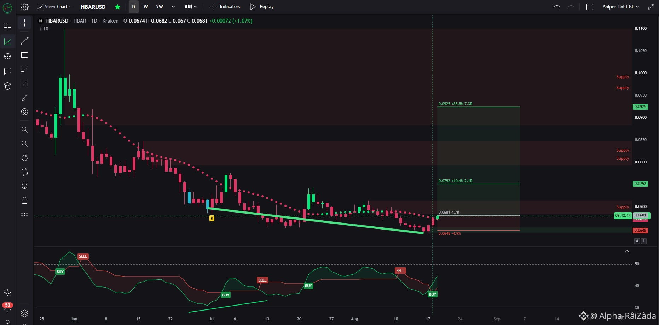Expand the collapsed indicator list showing 10
This screenshot has width=659, height=325.
tap(44, 29)
